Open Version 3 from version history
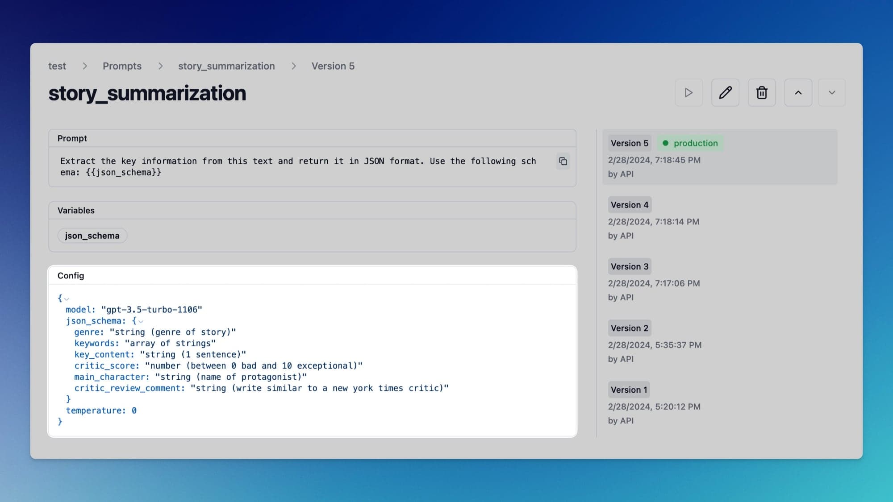 pos(630,266)
